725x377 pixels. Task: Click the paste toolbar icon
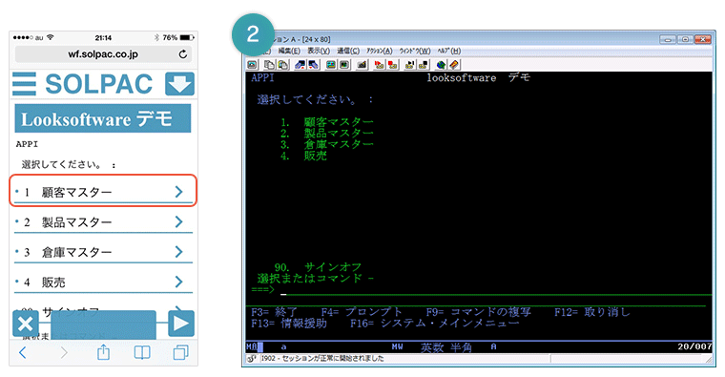282,65
